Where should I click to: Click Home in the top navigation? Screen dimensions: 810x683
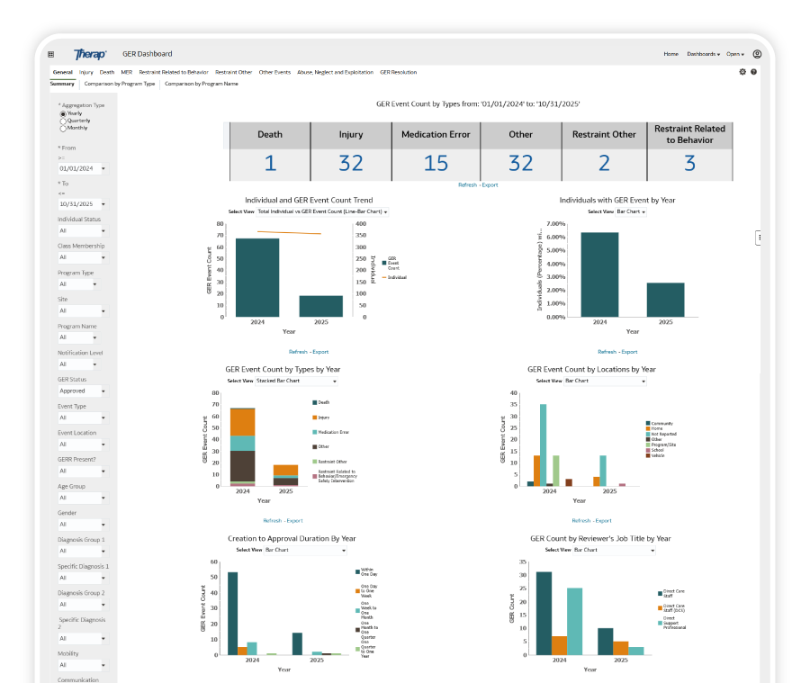click(x=671, y=54)
